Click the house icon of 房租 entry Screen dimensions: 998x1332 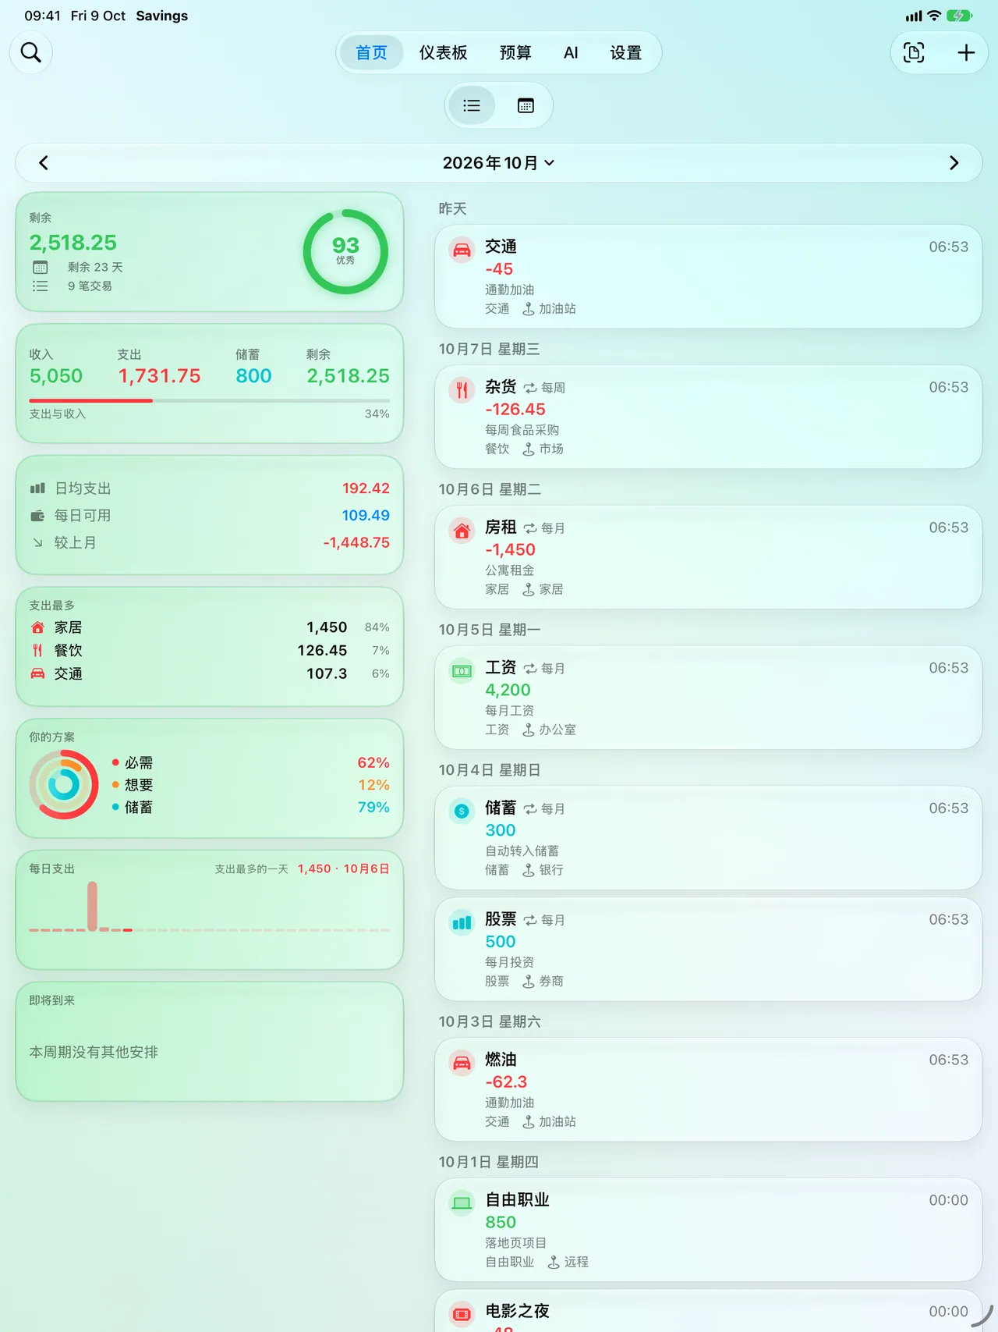tap(462, 531)
